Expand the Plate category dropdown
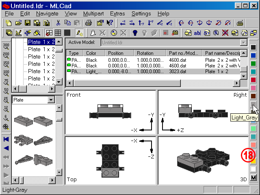The width and height of the screenshot is (260, 195). [x=51, y=100]
